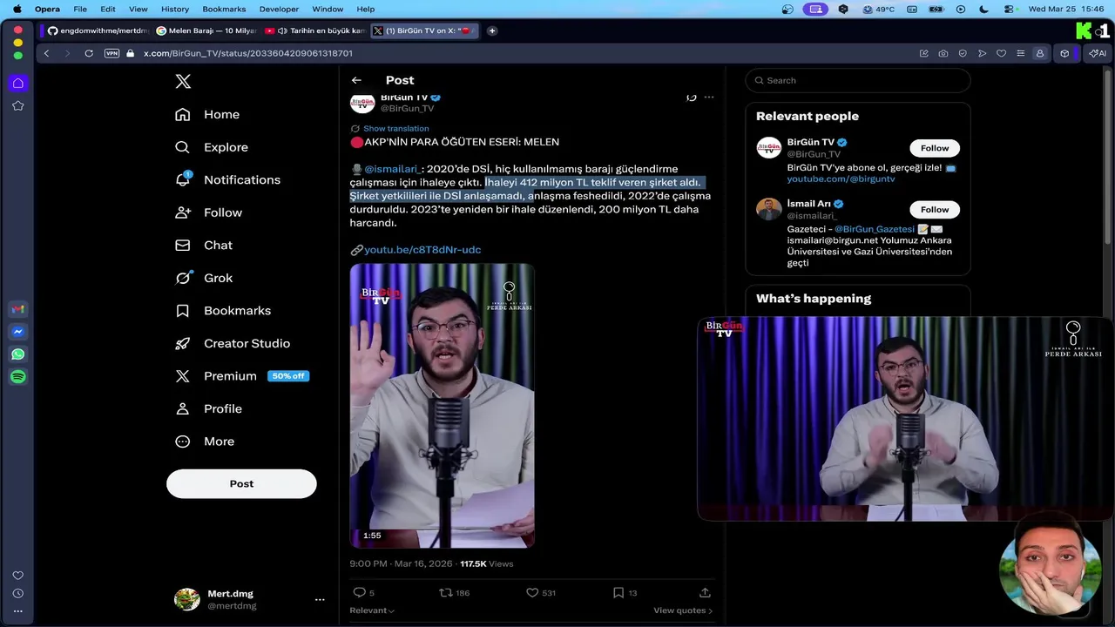Open the Developer menu in the menu bar
1115x627 pixels.
[279, 9]
